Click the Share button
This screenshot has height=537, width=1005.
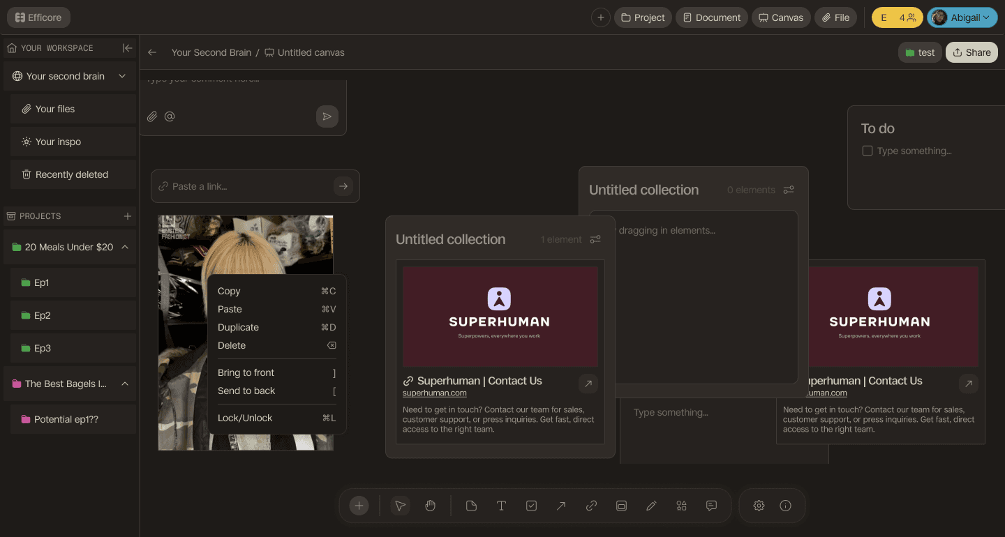pos(971,52)
